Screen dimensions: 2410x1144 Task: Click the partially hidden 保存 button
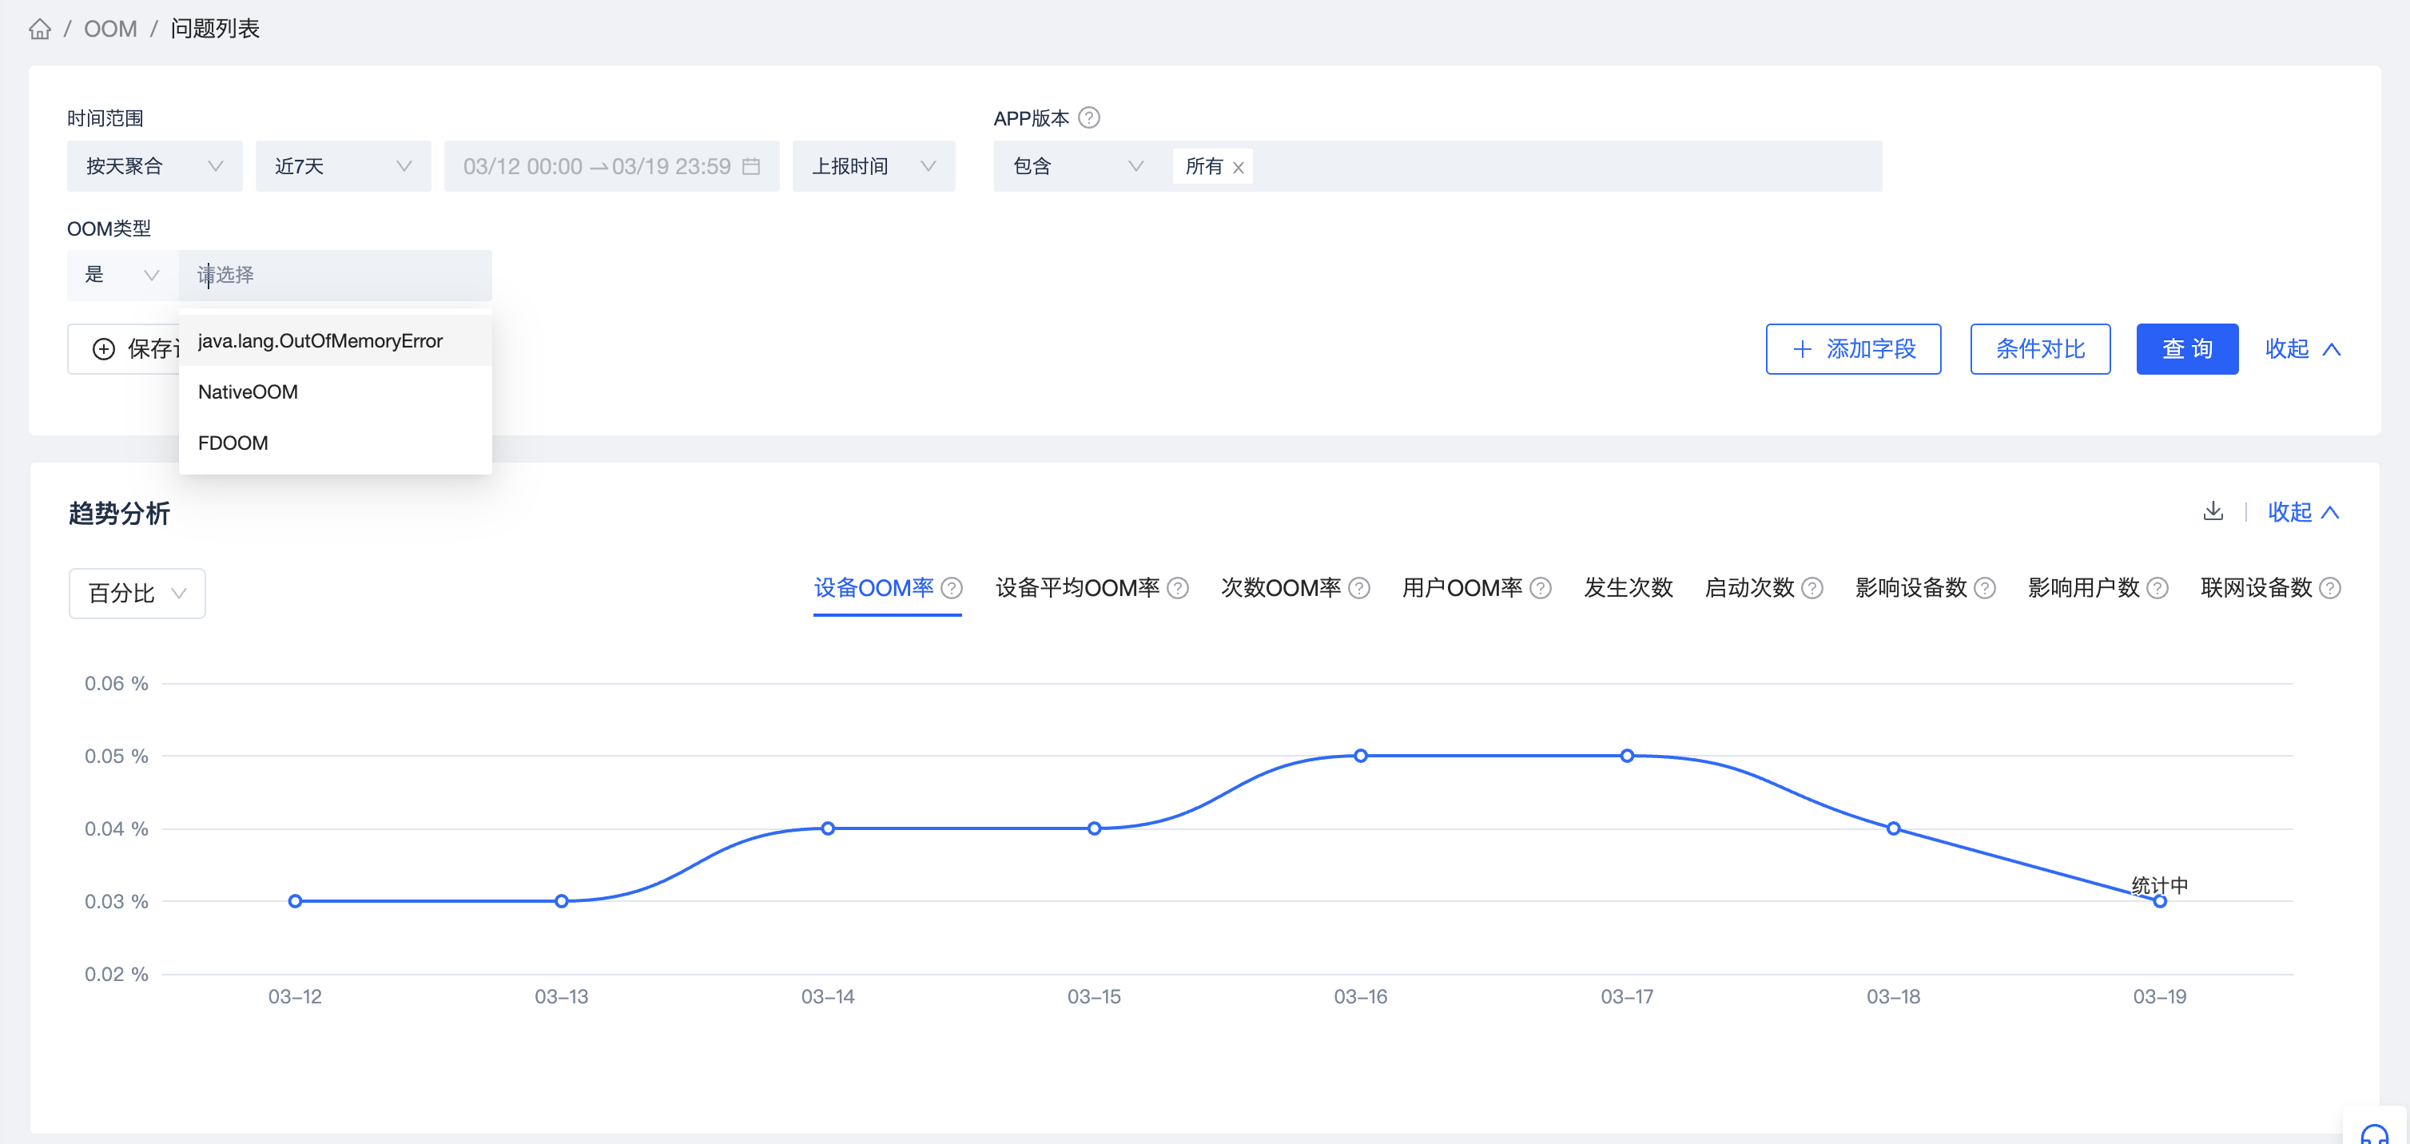[124, 349]
